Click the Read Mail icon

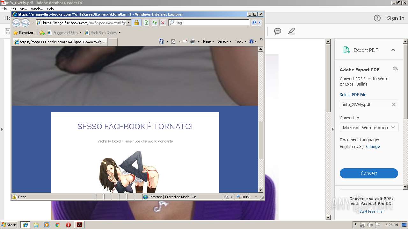(x=185, y=41)
